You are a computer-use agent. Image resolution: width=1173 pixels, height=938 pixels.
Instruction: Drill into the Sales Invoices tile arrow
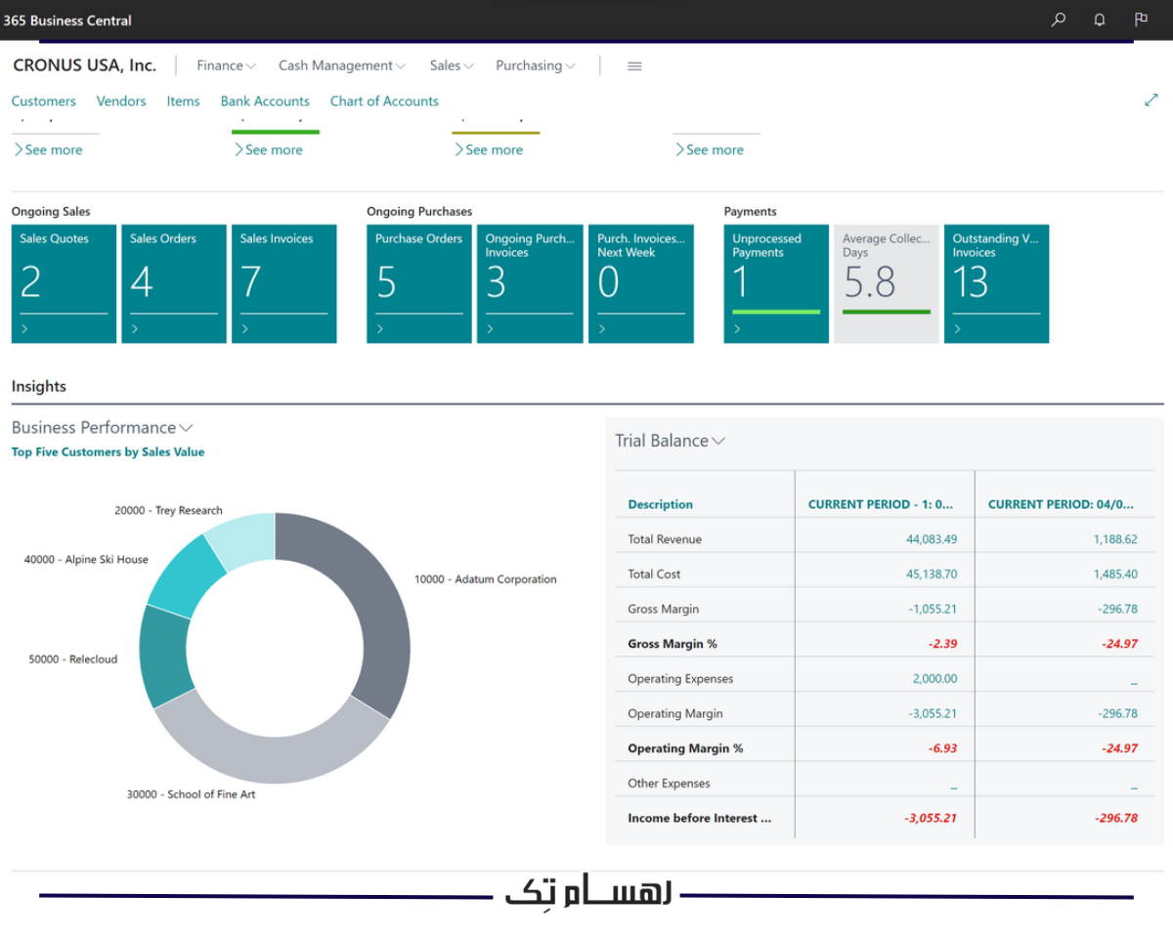click(x=243, y=329)
